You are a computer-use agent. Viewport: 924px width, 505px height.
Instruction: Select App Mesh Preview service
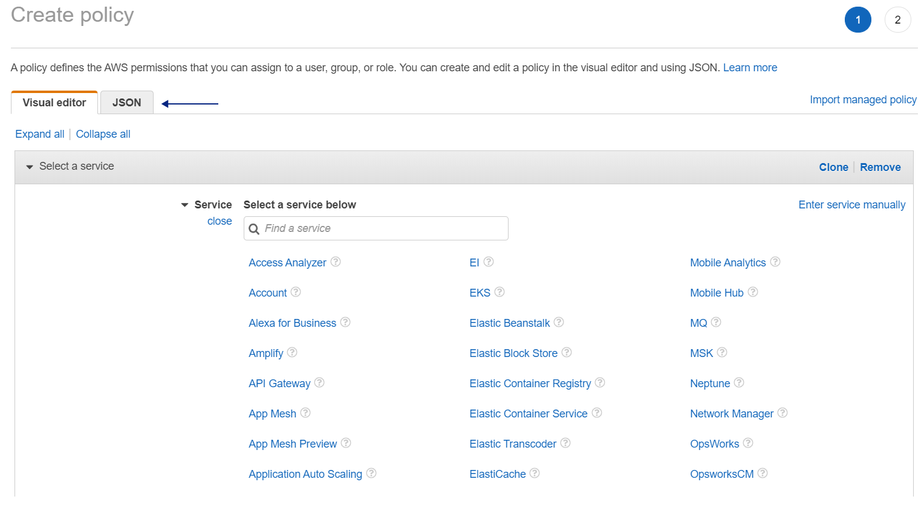coord(293,444)
